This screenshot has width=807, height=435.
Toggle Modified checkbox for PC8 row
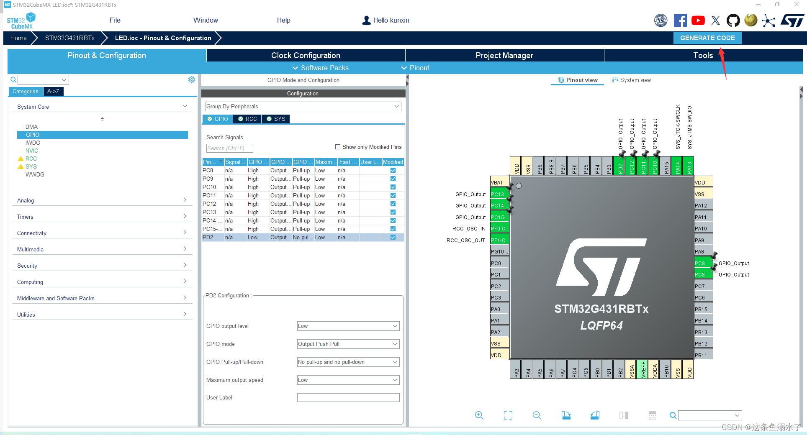[393, 170]
